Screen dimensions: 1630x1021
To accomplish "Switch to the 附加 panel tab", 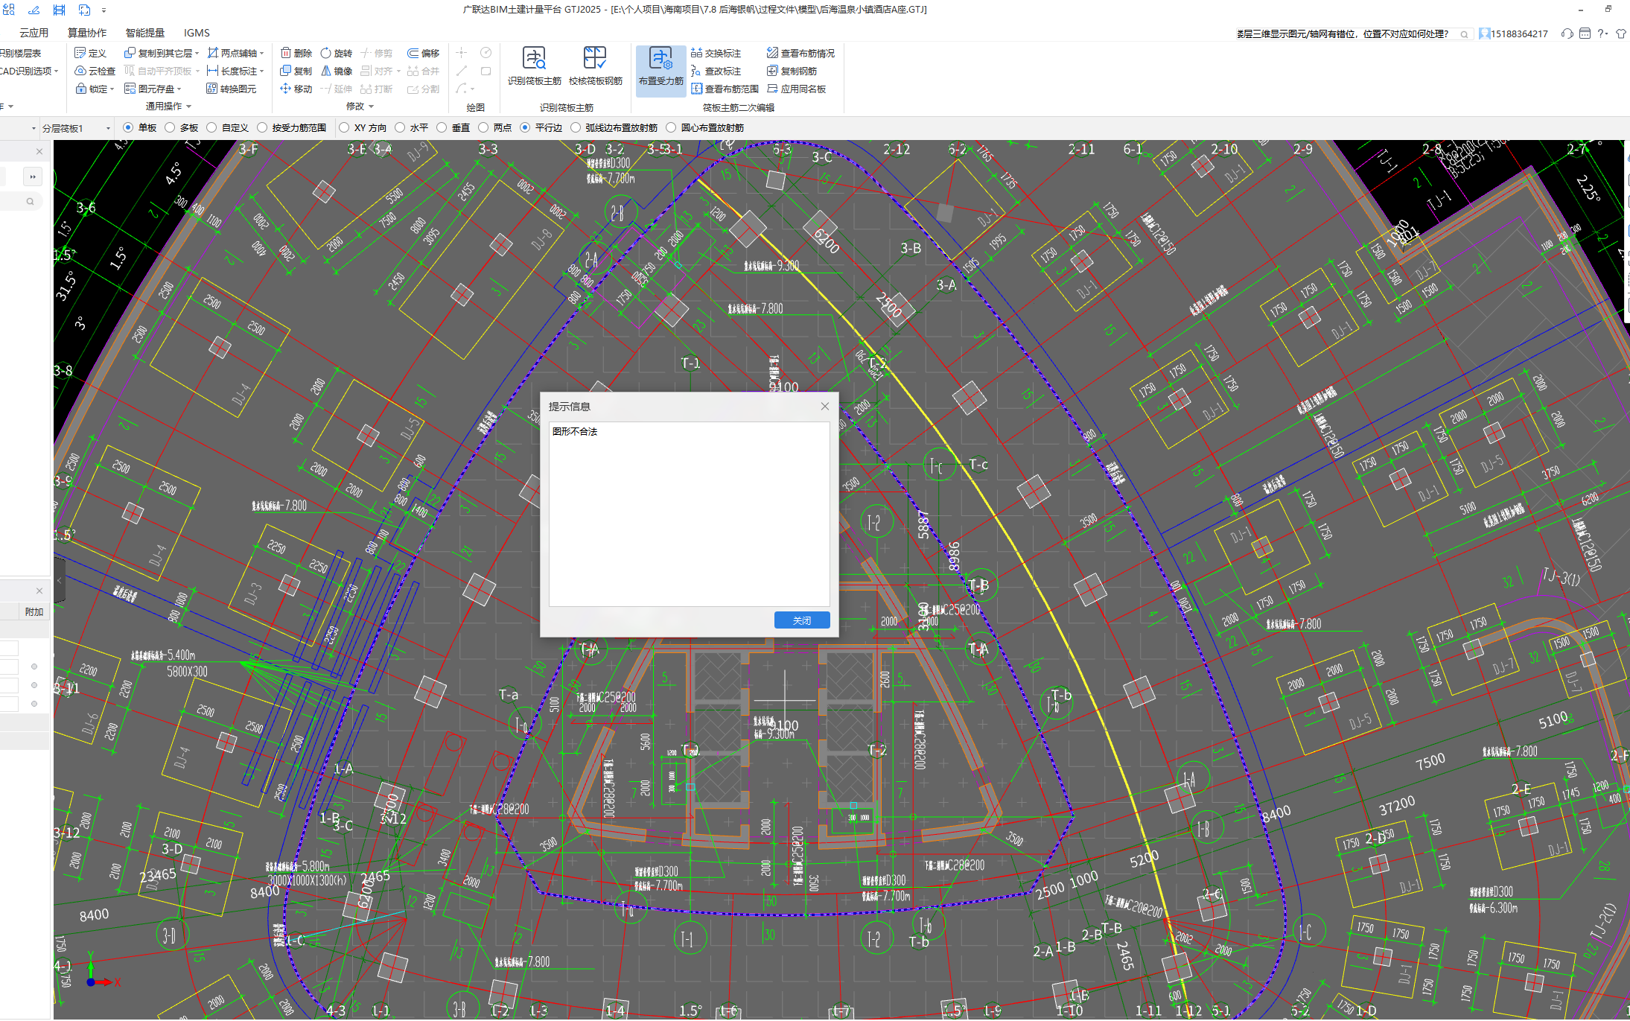I will point(34,611).
